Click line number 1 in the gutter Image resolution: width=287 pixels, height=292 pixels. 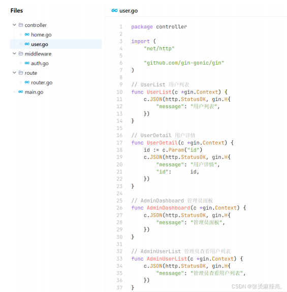coord(121,27)
